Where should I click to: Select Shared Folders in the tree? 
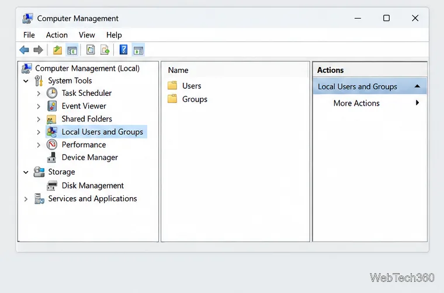(x=86, y=119)
